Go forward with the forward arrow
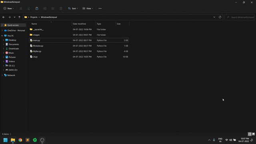This screenshot has height=144, width=256. [9, 17]
